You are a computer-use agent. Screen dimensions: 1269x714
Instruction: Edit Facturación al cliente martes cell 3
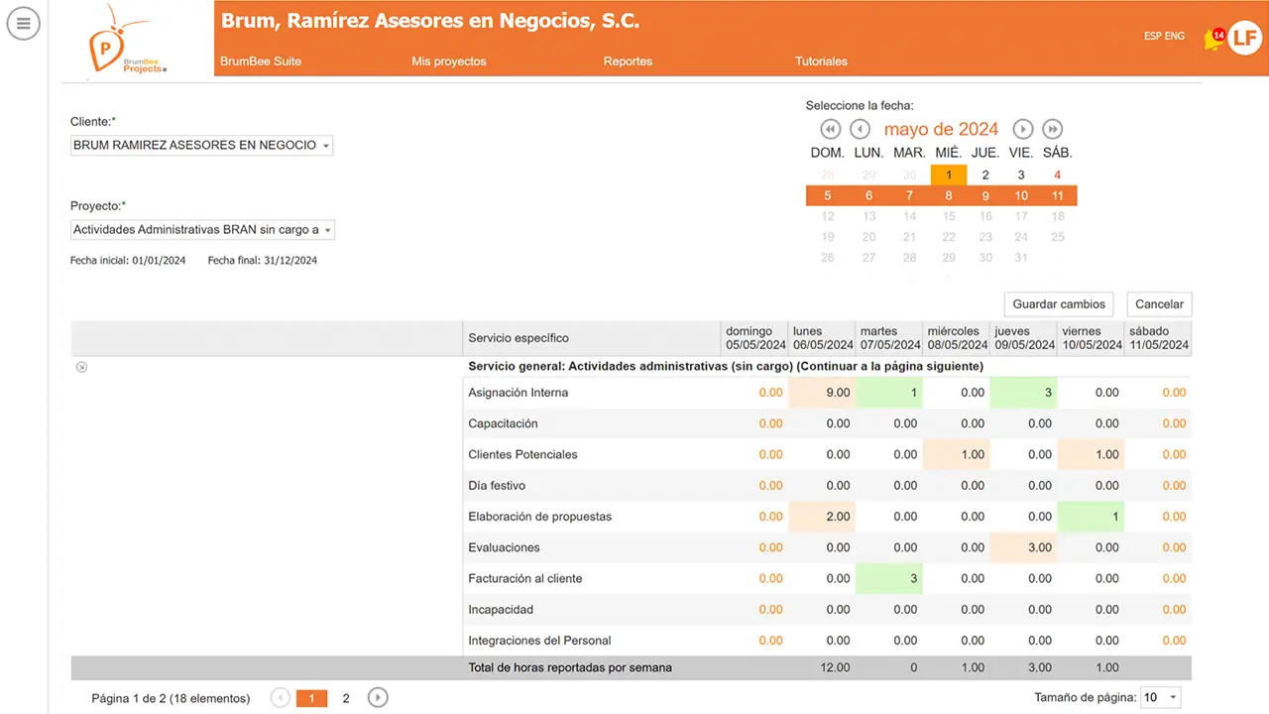click(889, 578)
